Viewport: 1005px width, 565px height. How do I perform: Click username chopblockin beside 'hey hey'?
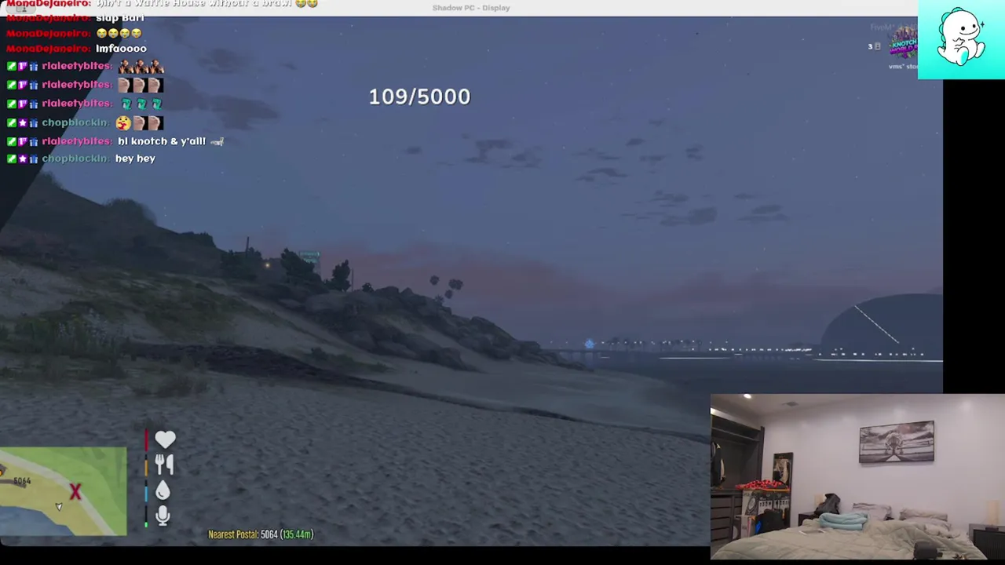75,159
